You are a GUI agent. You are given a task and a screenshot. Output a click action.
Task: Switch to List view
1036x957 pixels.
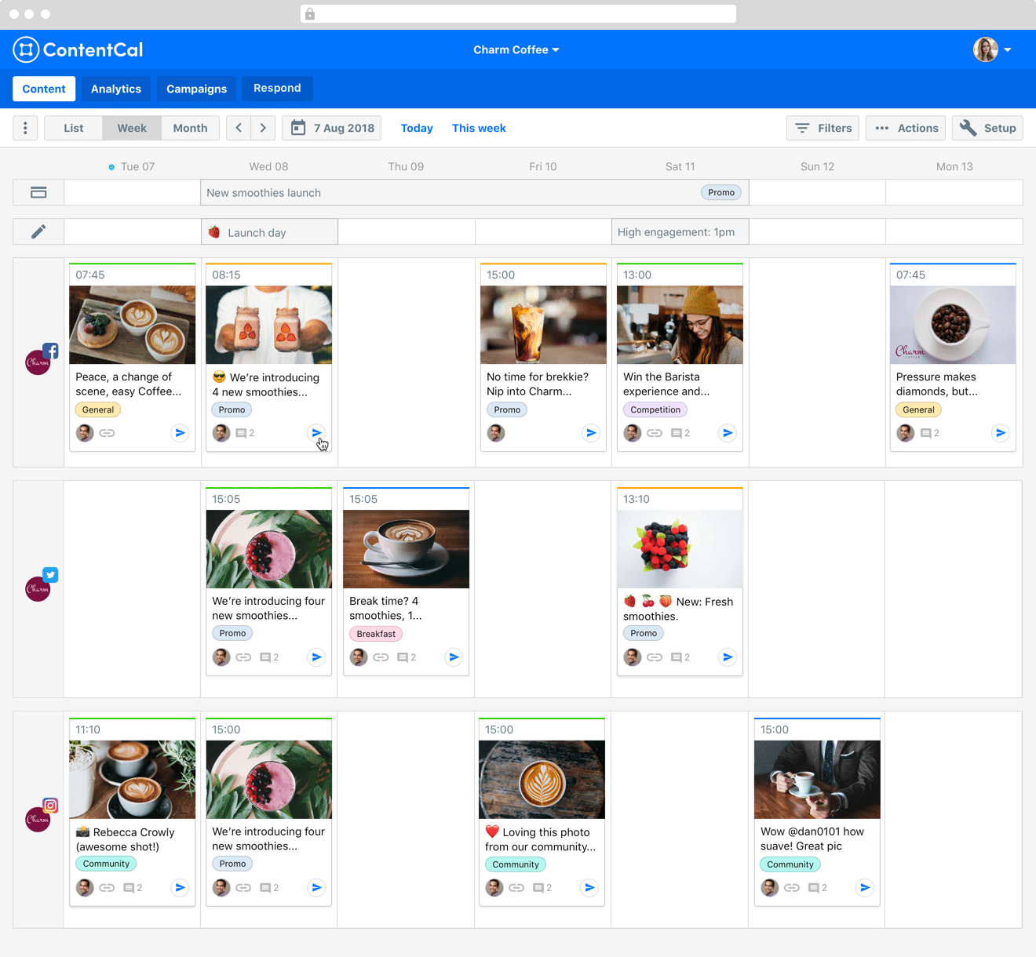(74, 128)
